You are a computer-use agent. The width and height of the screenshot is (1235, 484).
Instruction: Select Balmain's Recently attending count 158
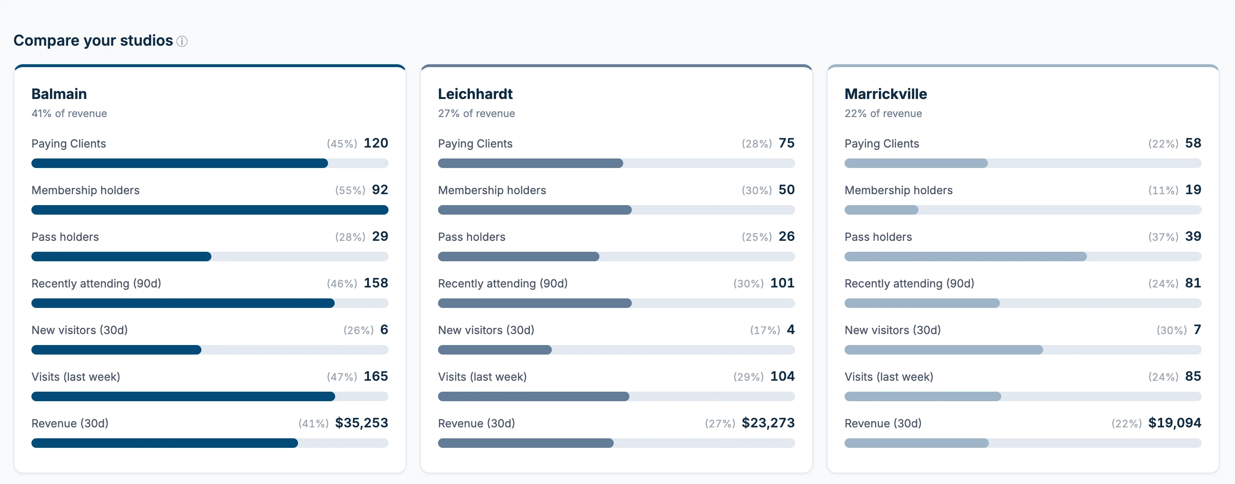click(x=376, y=283)
